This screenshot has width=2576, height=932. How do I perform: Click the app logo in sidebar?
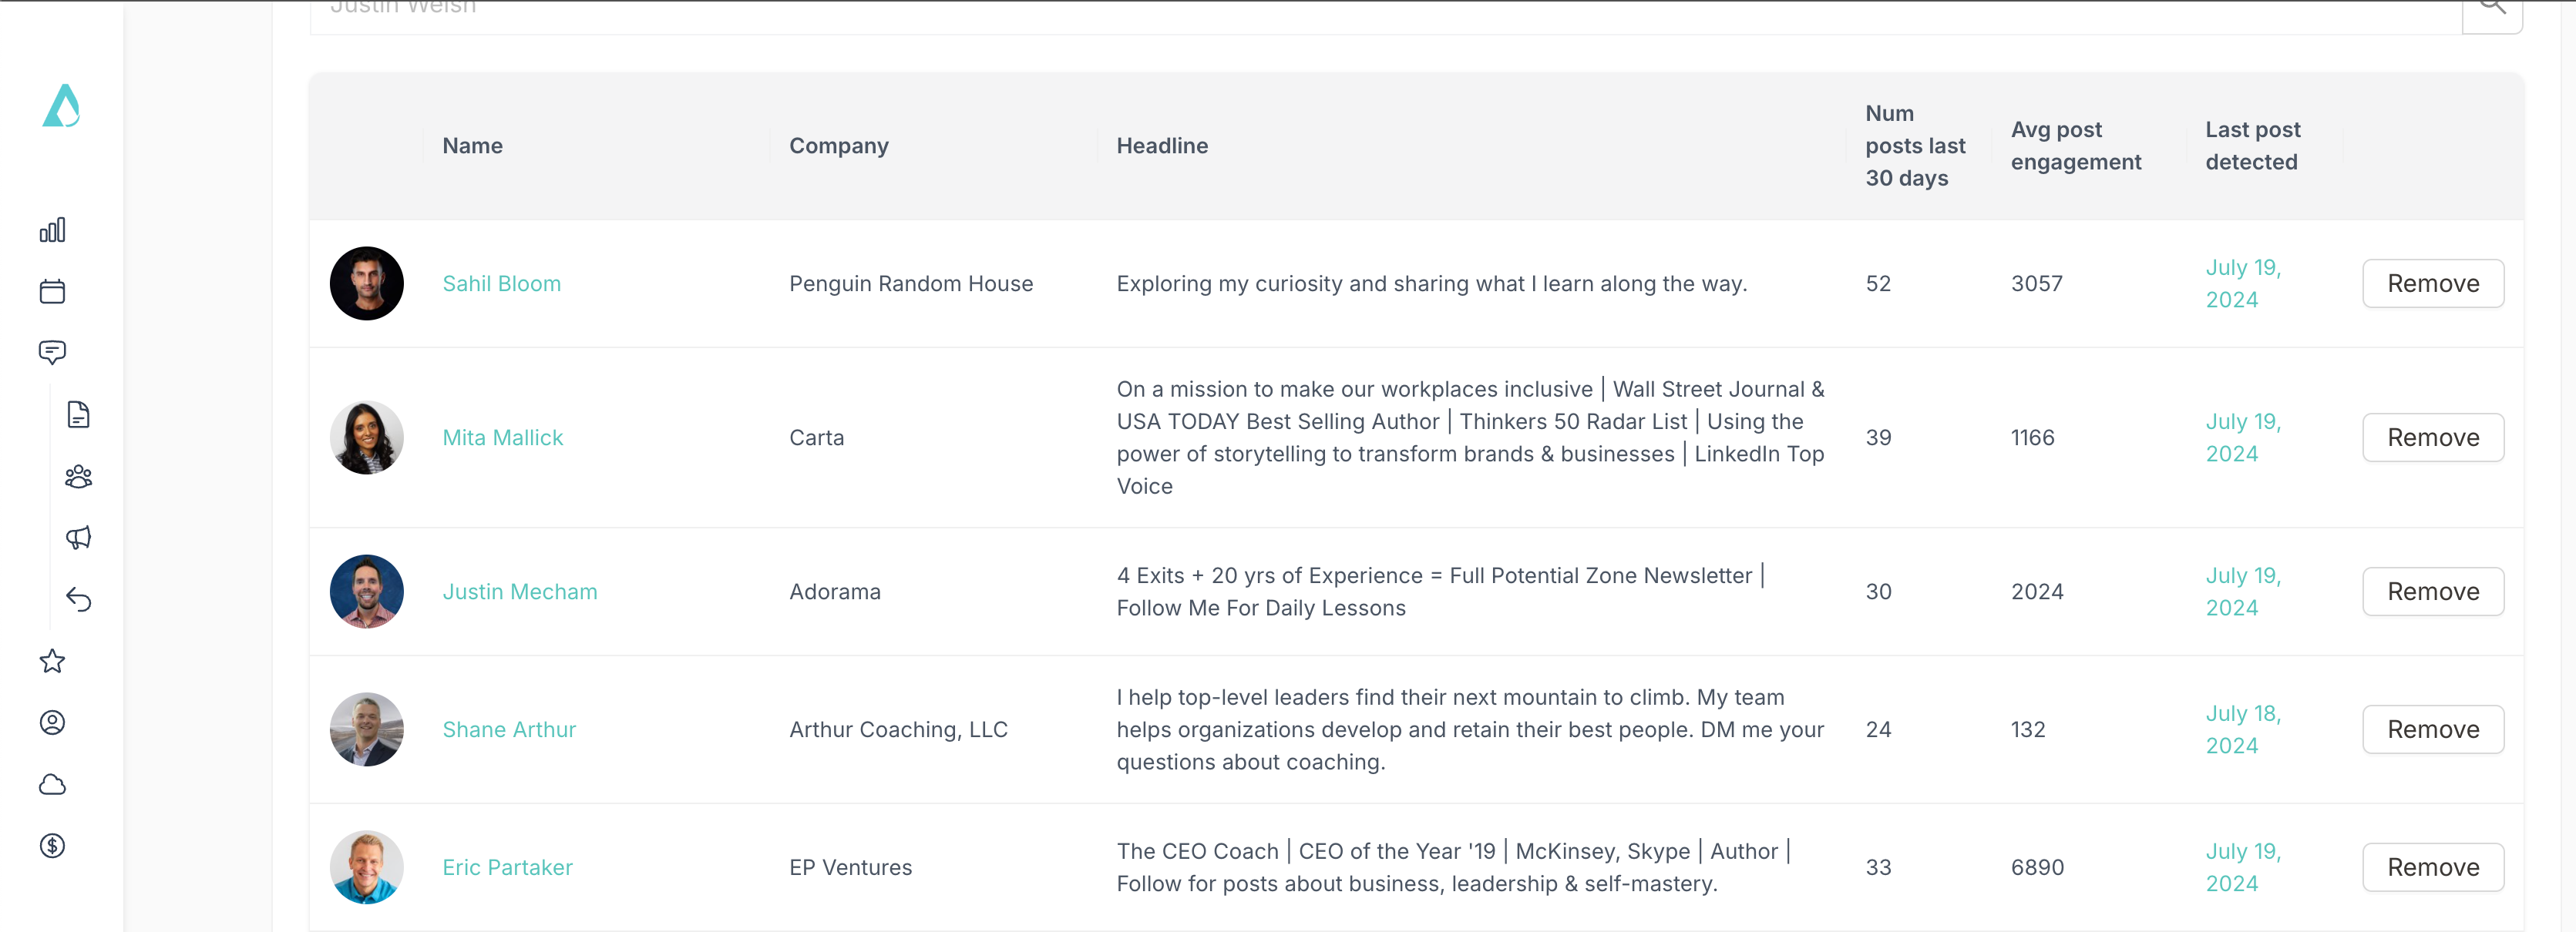61,106
